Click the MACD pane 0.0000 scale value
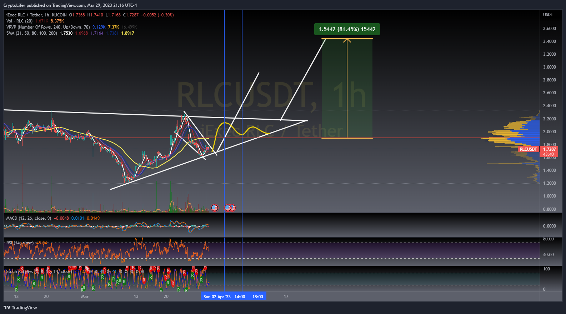This screenshot has height=314, width=566. coord(550,226)
